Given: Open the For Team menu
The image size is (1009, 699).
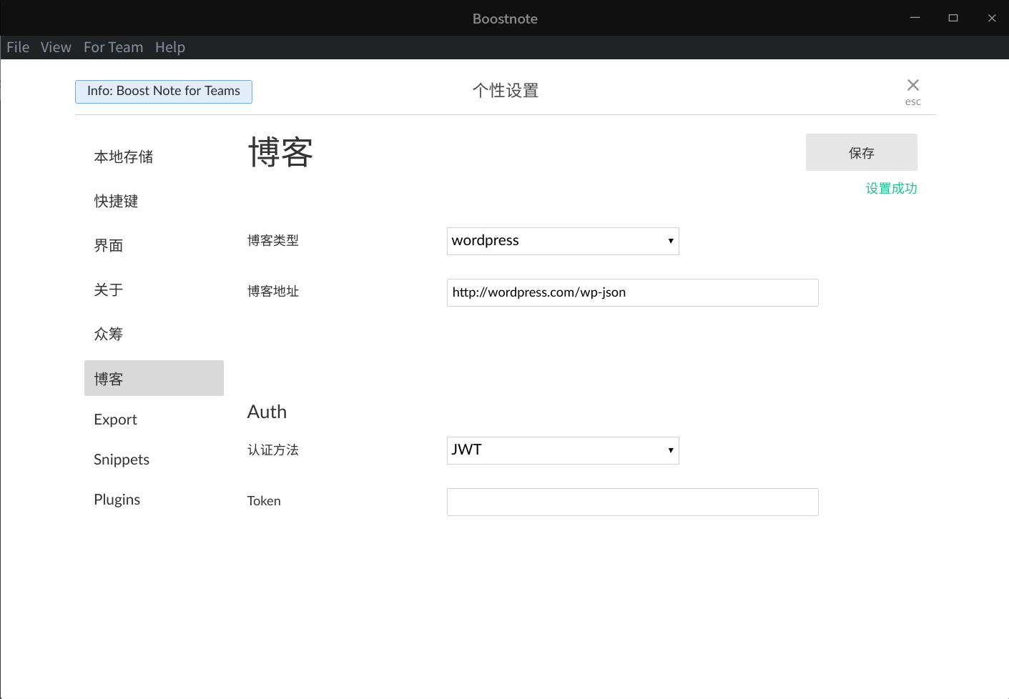Looking at the screenshot, I should click(x=113, y=47).
